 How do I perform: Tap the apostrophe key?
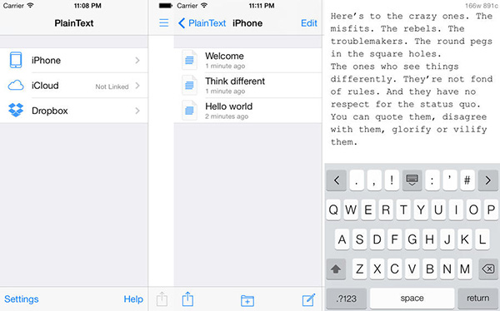[x=450, y=180]
